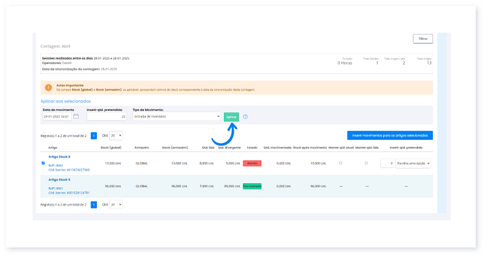This screenshot has width=484, height=256.
Task: Click the Contagem: Abril title
Action: (x=56, y=47)
